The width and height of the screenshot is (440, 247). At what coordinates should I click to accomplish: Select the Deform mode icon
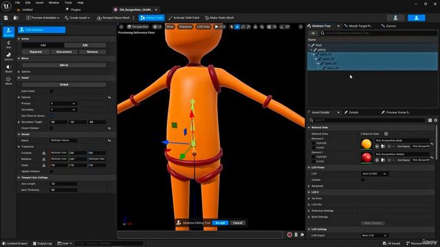(x=8, y=56)
